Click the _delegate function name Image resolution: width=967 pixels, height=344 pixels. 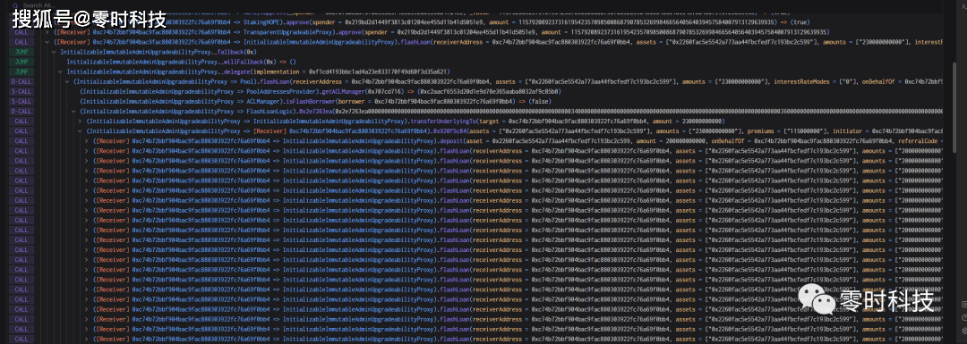pos(236,71)
